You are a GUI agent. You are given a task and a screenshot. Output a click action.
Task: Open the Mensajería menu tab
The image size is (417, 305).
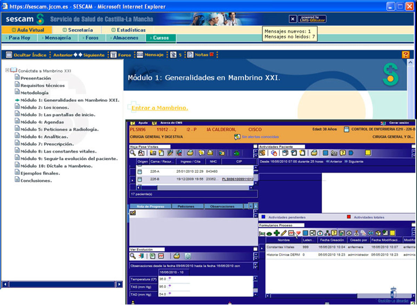coord(57,38)
